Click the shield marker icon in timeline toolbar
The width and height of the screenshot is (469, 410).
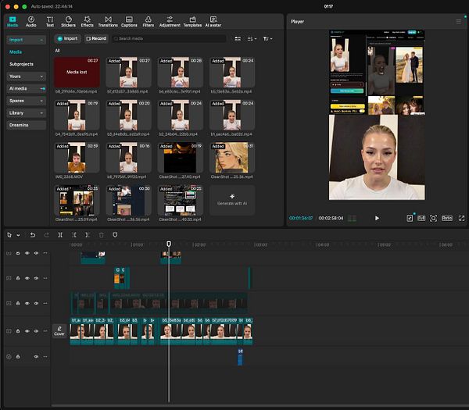[x=115, y=235]
